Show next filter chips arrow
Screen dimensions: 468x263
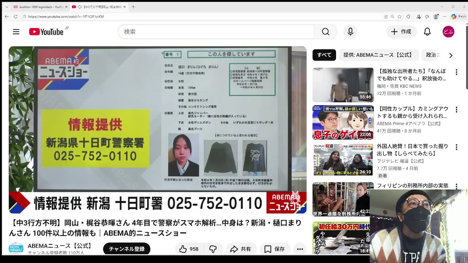pos(450,55)
